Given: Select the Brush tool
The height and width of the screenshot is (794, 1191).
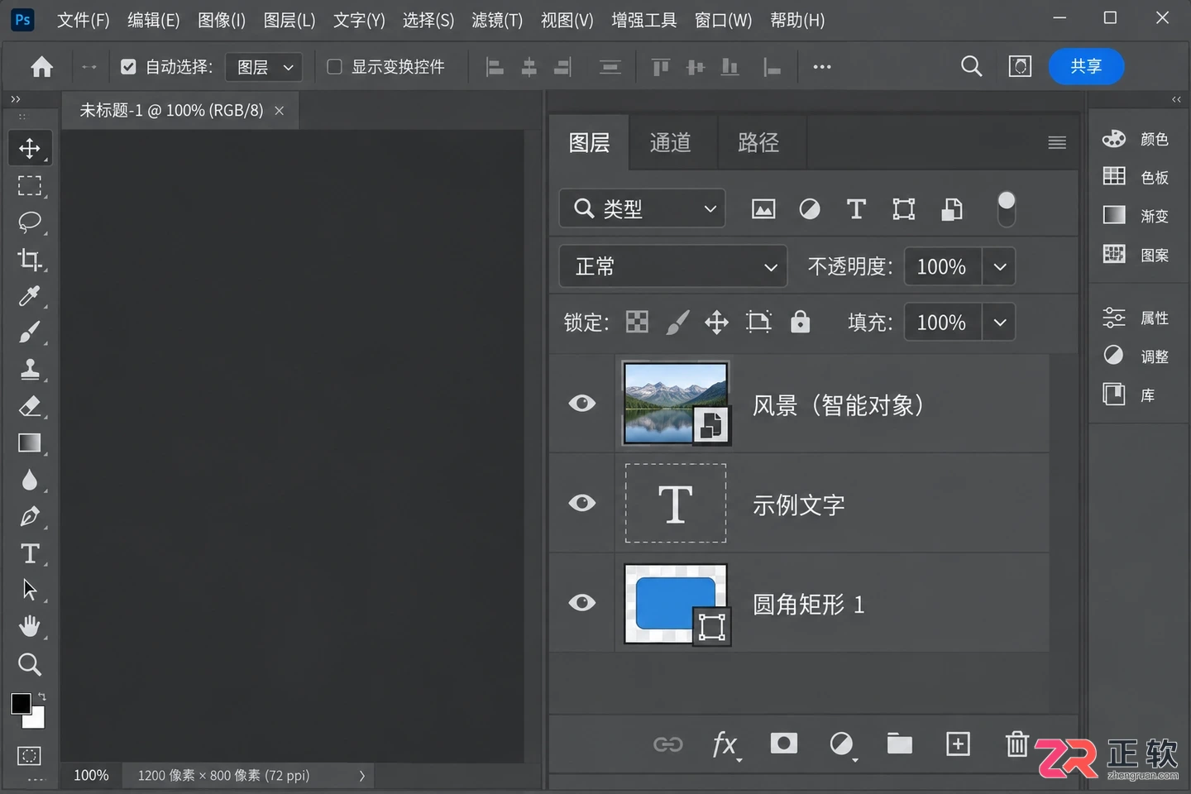Looking at the screenshot, I should tap(30, 332).
